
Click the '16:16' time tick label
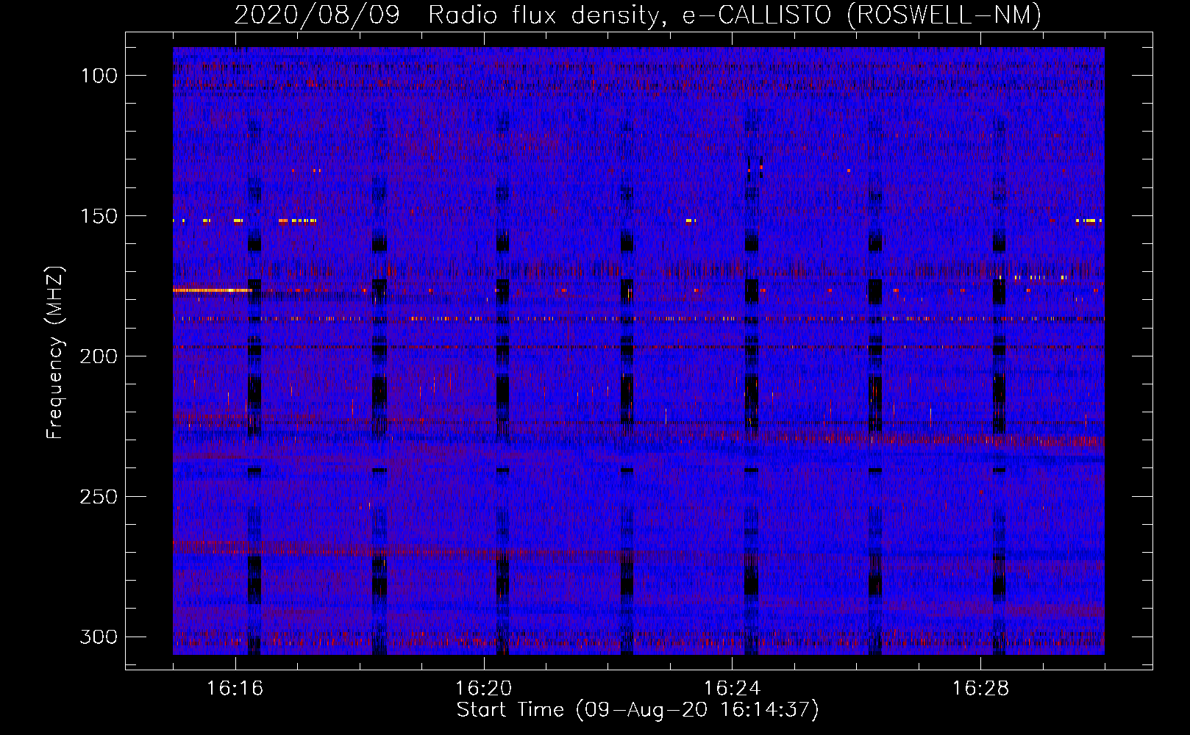(x=235, y=689)
